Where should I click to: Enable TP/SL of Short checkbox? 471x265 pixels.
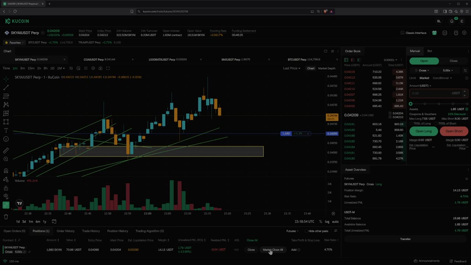coord(436,123)
